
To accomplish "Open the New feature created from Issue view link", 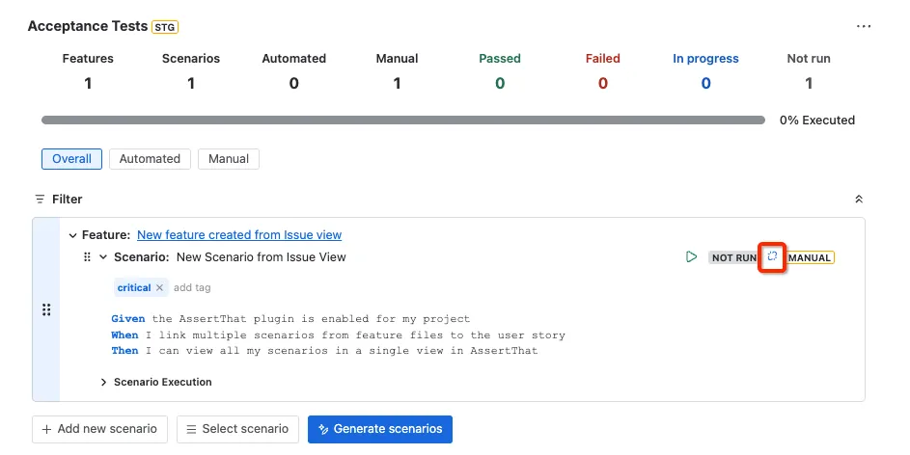I will click(x=239, y=235).
